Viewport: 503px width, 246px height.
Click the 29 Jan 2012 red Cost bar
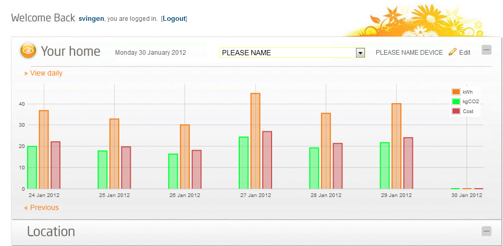click(408, 163)
